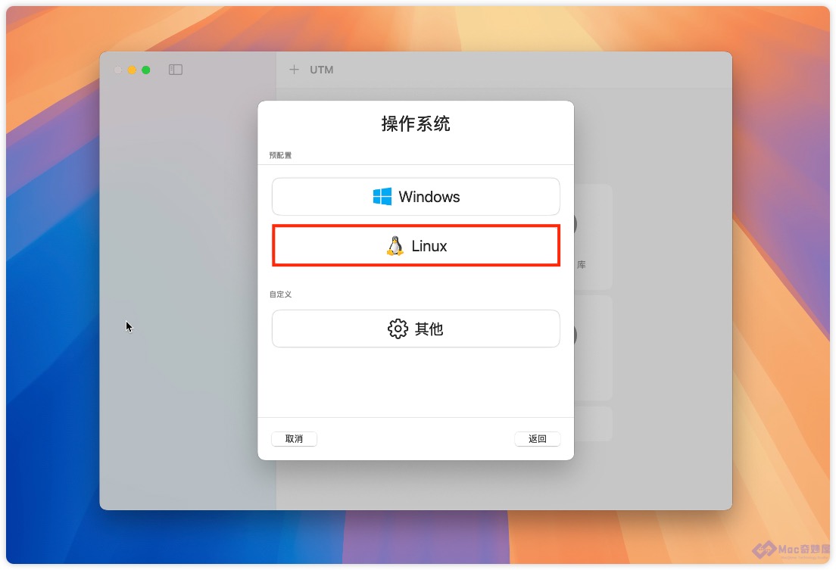Click the 返回 button
The width and height of the screenshot is (836, 570).
538,439
